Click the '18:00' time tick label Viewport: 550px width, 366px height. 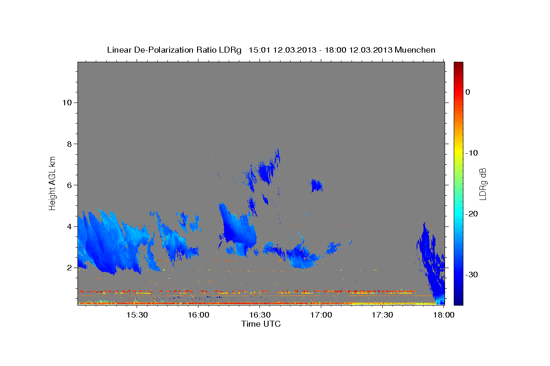(444, 315)
